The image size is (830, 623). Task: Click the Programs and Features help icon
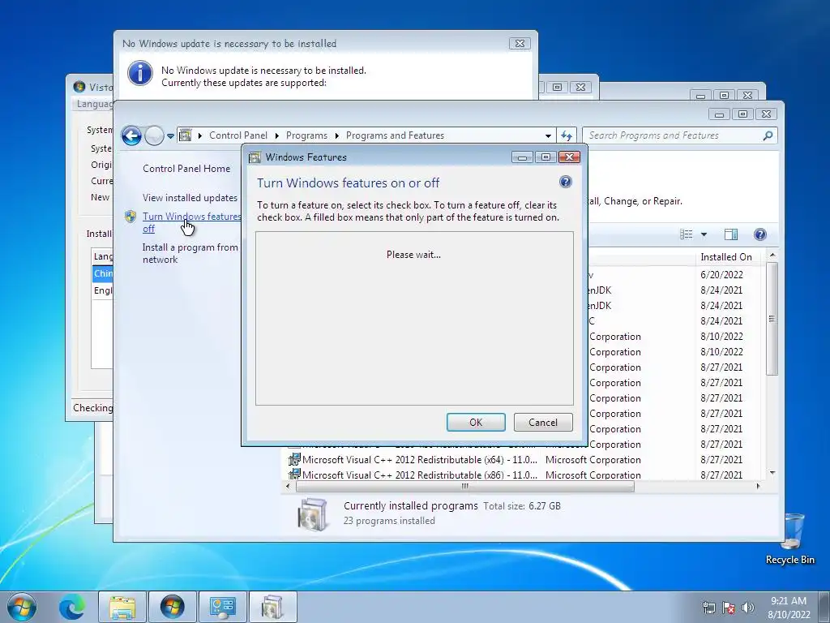click(759, 234)
